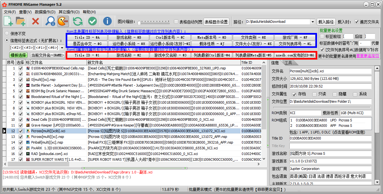Open the 文件(F) menu
This screenshot has width=383, height=194.
(x=10, y=12)
